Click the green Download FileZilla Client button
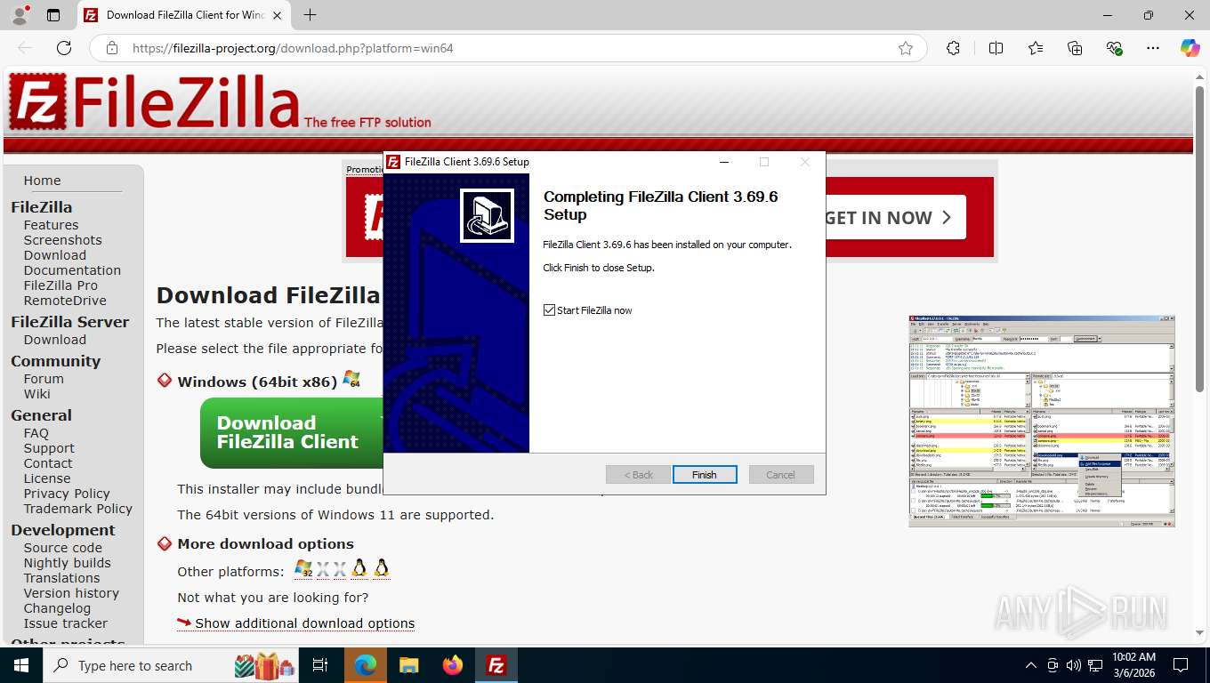This screenshot has height=683, width=1210. (292, 432)
